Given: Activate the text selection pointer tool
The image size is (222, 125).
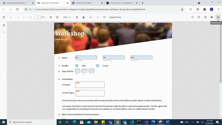Looking at the screenshot, I should point(77,17).
